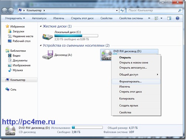Choose Открыть автозапуск... in context menu
The width and height of the screenshot is (186, 140).
[x=136, y=68]
